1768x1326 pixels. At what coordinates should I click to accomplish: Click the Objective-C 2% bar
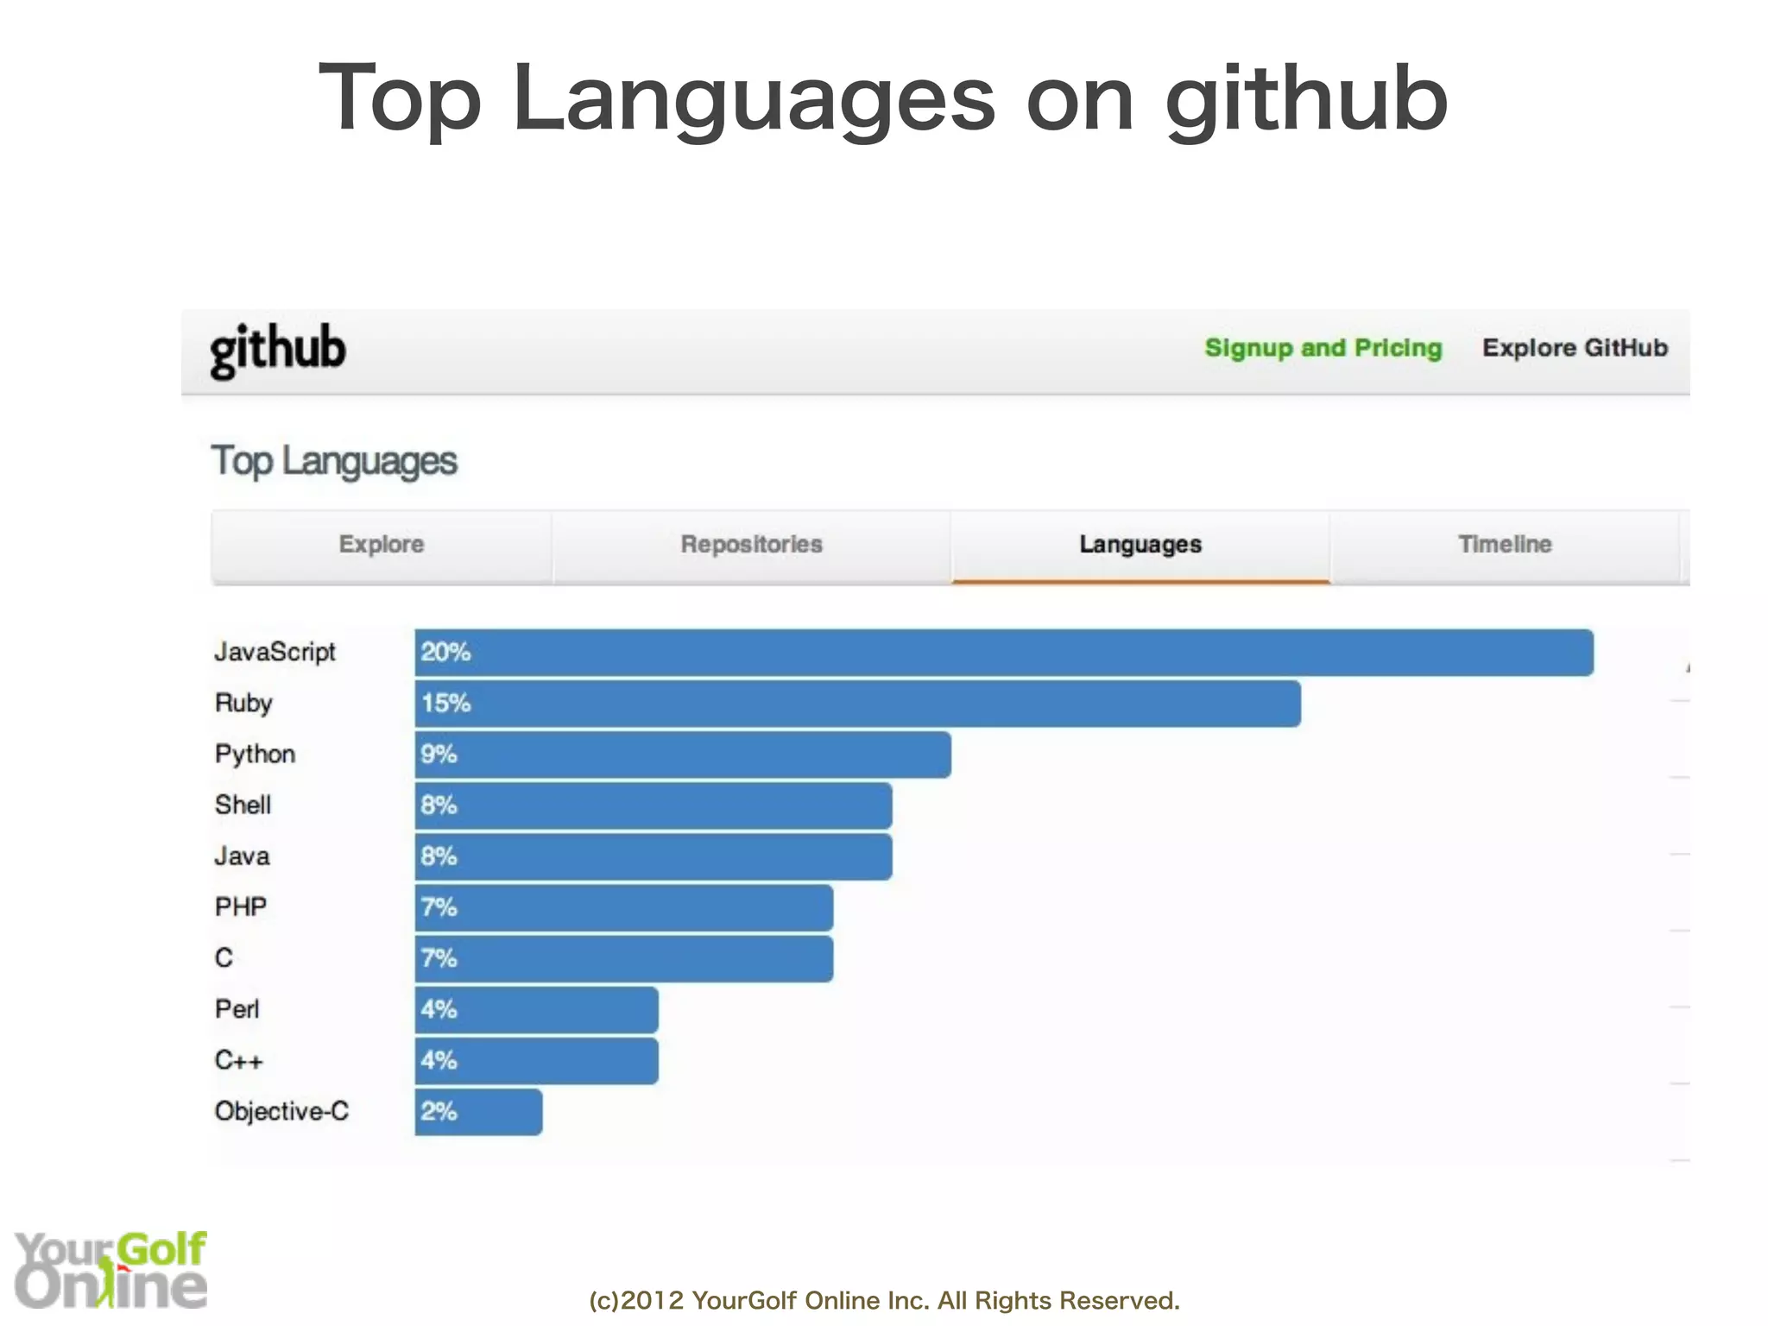[479, 1112]
